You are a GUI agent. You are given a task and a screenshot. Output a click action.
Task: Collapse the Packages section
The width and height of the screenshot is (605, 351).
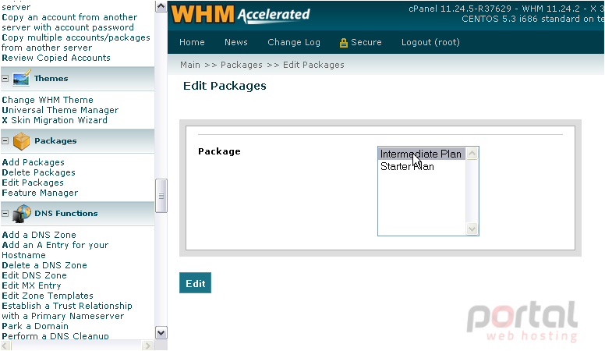5,141
